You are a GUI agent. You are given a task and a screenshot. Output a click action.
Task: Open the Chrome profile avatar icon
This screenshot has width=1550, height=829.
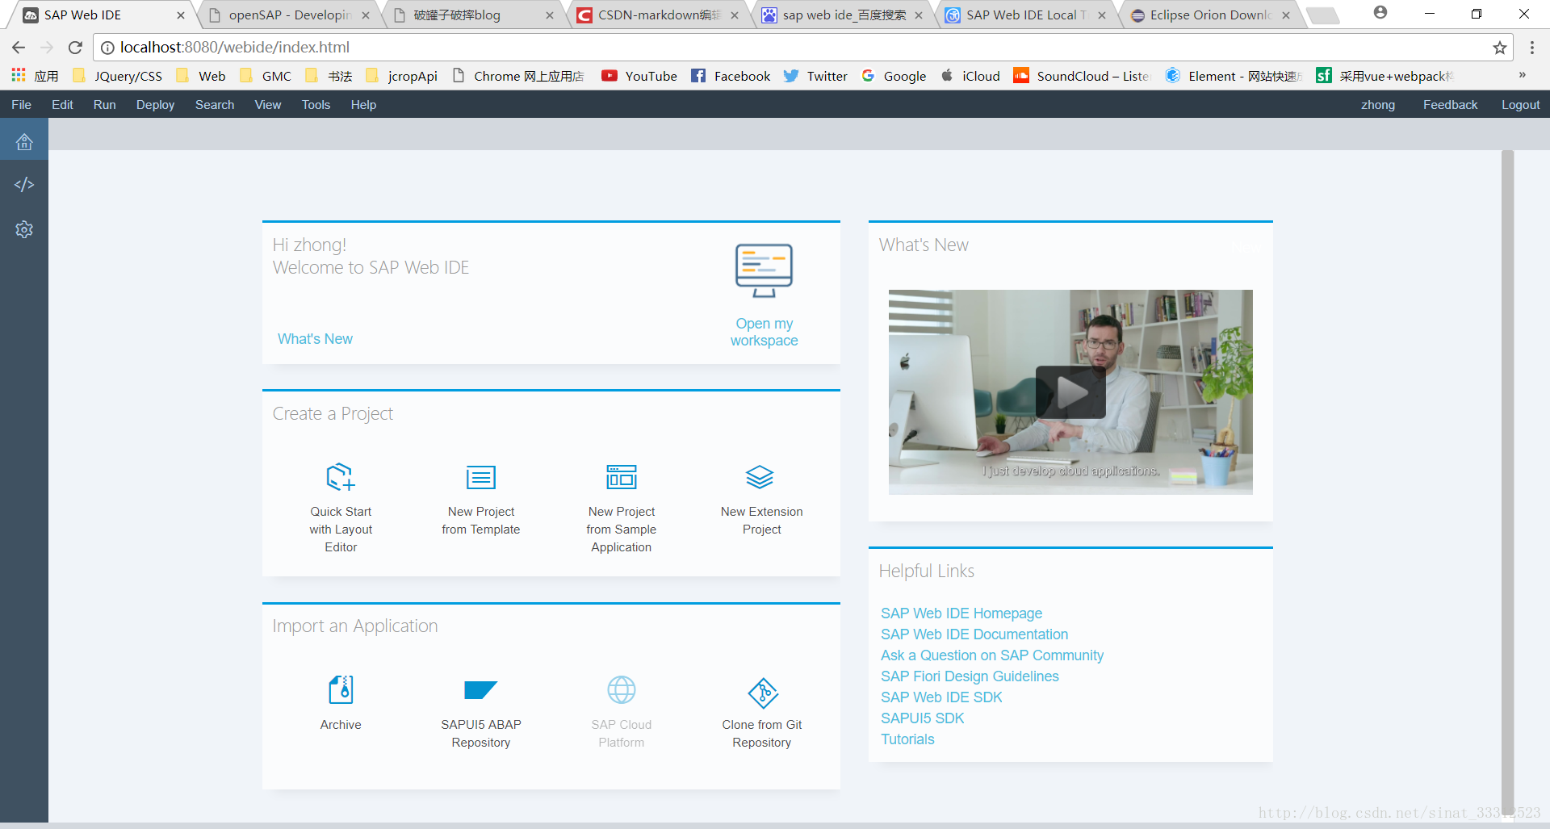tap(1380, 13)
